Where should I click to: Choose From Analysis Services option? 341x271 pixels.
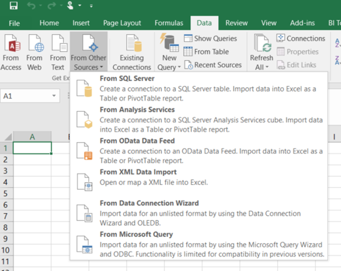click(x=199, y=119)
